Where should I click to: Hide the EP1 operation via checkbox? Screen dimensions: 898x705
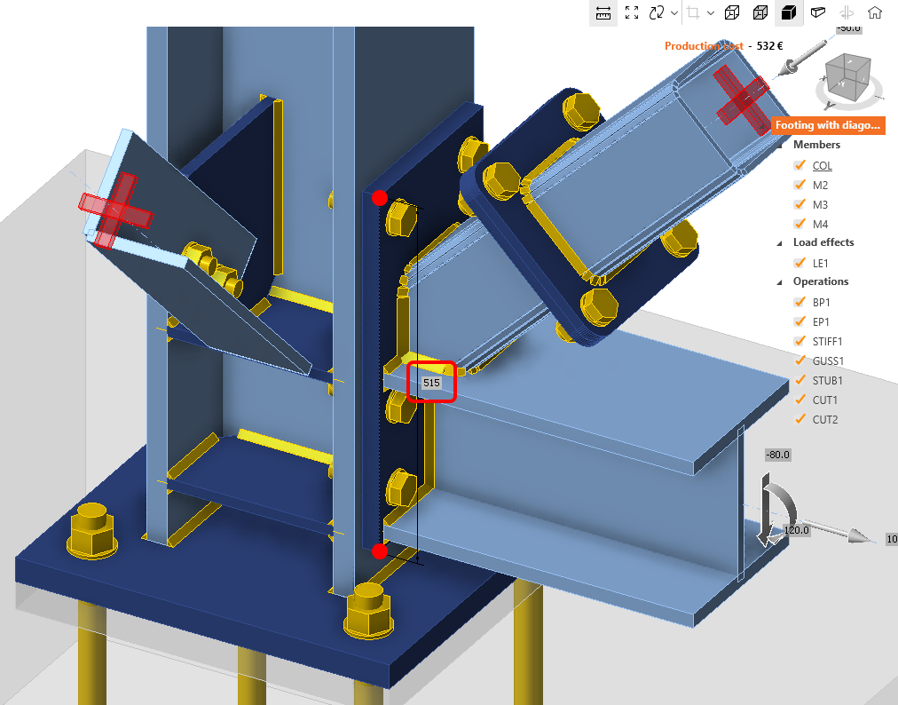(x=800, y=321)
